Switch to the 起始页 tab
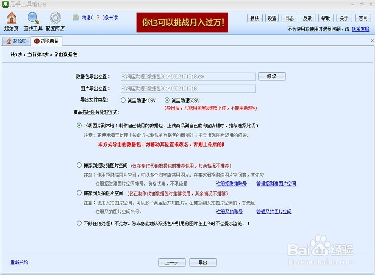The image size is (375, 275). tap(16, 41)
